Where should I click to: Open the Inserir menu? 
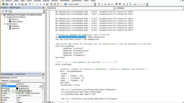coord(29,1)
